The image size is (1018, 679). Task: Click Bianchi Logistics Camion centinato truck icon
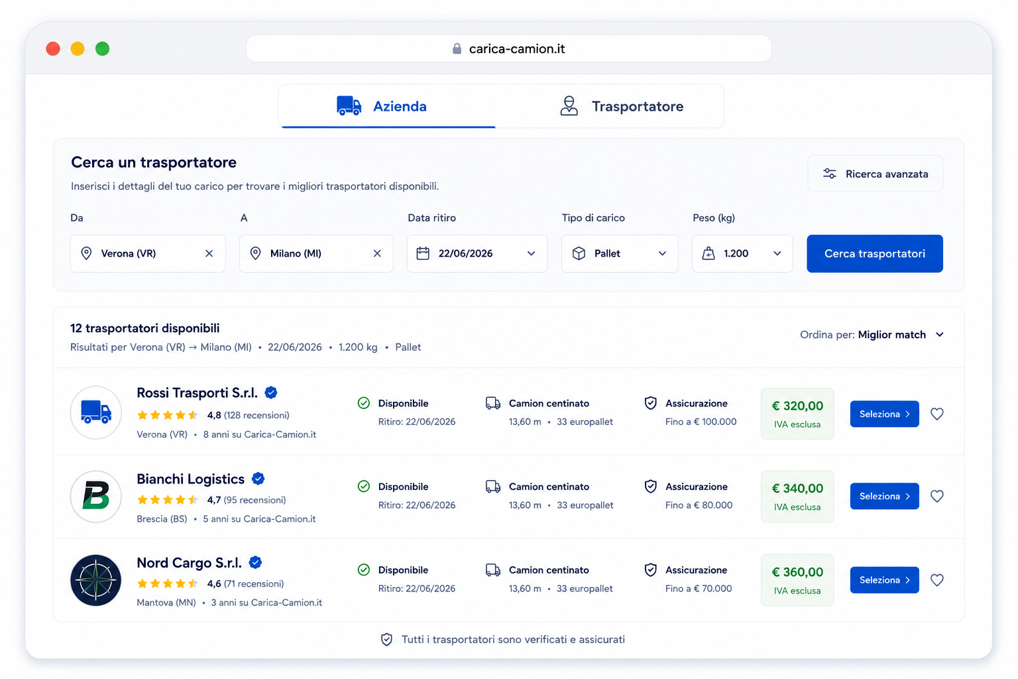(493, 487)
